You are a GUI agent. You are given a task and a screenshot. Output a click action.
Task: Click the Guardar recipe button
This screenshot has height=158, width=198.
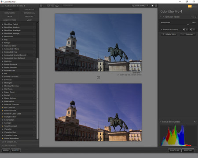pyautogui.click(x=188, y=34)
